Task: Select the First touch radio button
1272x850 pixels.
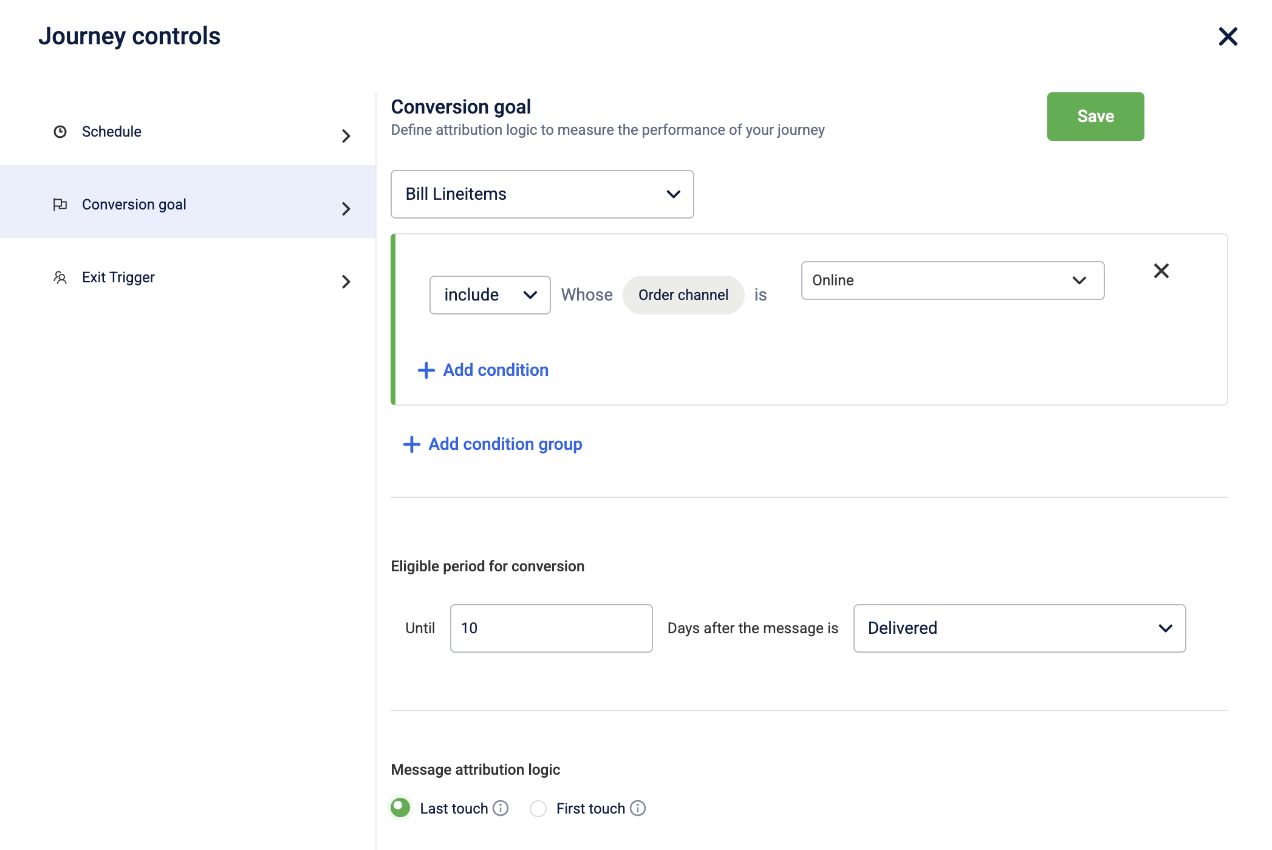Action: (538, 808)
